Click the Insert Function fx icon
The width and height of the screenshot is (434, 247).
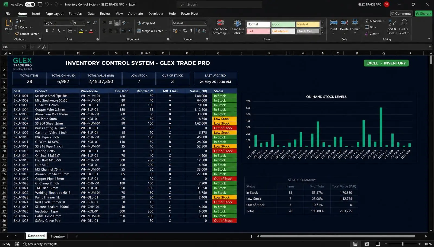tap(44, 47)
